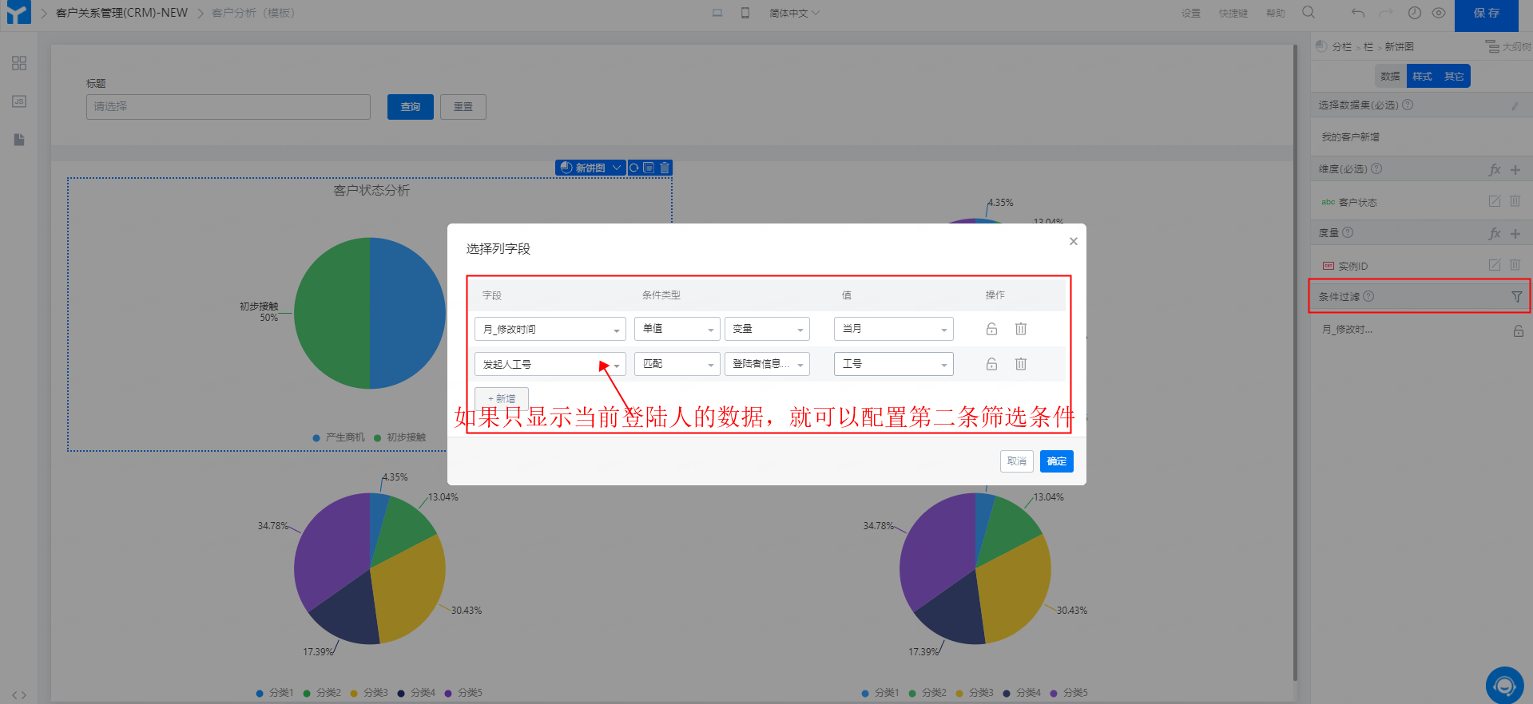The height and width of the screenshot is (704, 1533).
Task: Open the 变量 dropdown
Action: pyautogui.click(x=767, y=329)
